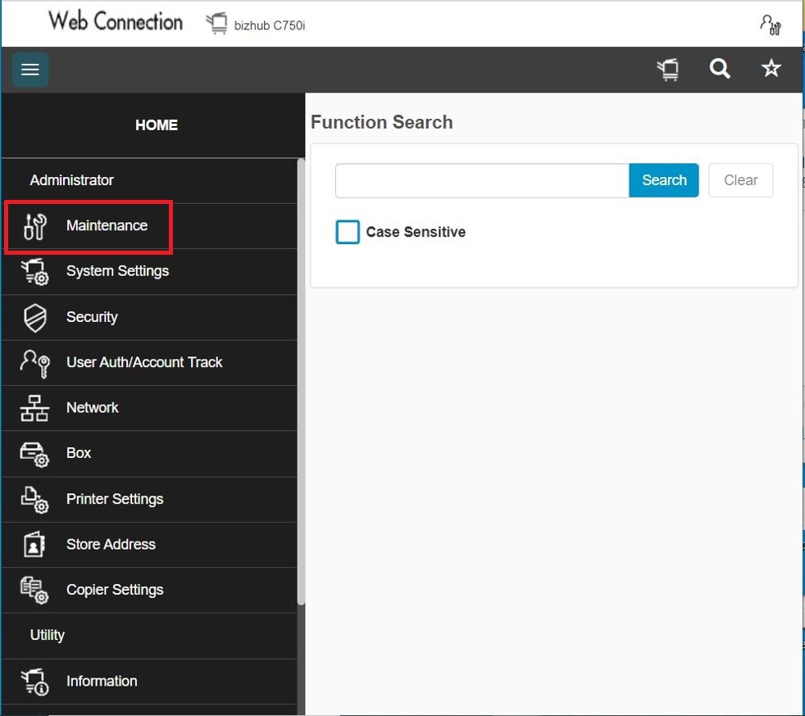Screen dimensions: 805x716
Task: Go to Copier Settings in sidebar
Action: 115,590
